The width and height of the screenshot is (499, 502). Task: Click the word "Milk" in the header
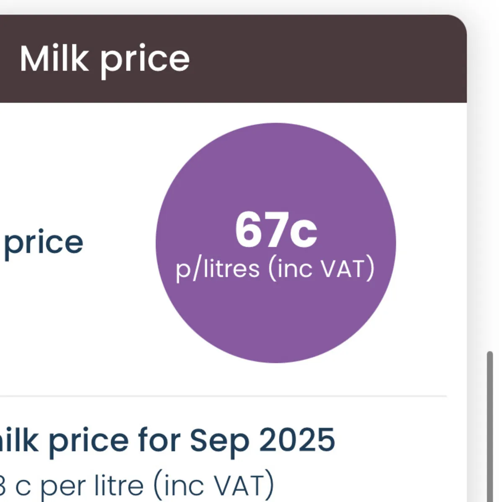pos(54,59)
